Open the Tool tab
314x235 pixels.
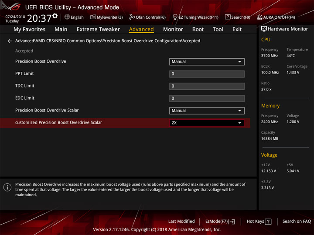click(218, 30)
